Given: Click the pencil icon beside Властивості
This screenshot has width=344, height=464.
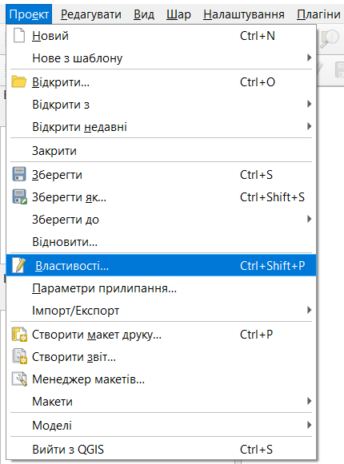Looking at the screenshot, I should coord(19,265).
